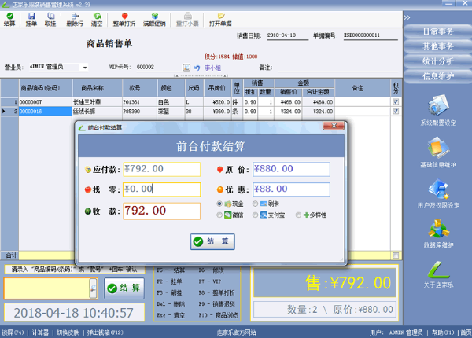Click the 结算 button in payment dialog
This screenshot has height=338, width=472.
coord(211,241)
